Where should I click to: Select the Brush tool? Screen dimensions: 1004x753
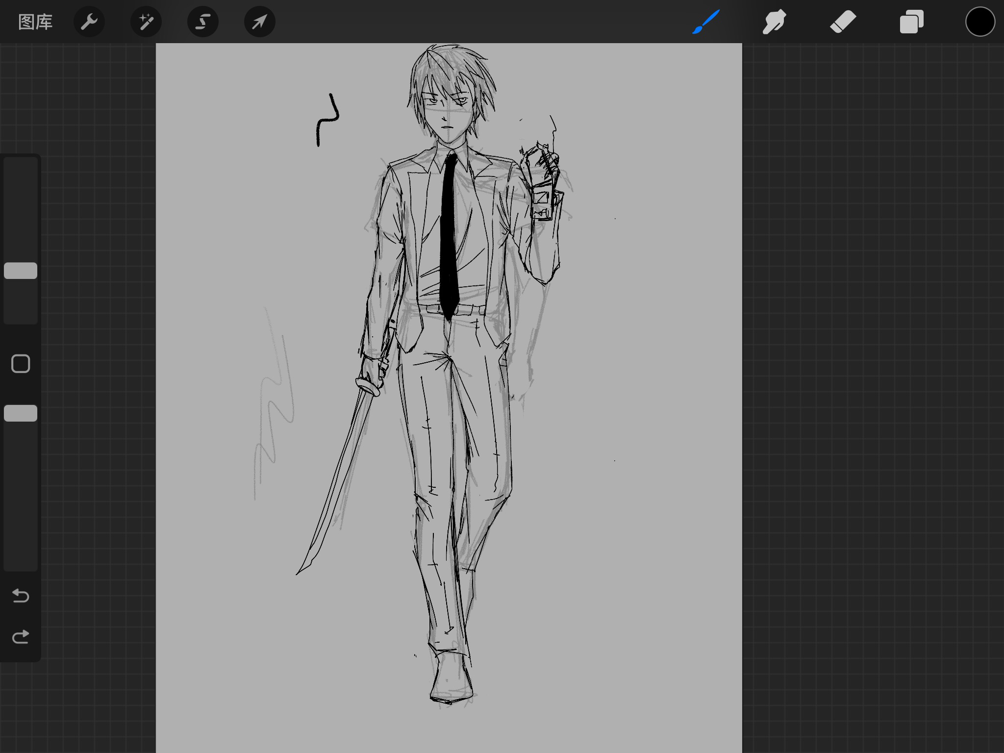[706, 22]
